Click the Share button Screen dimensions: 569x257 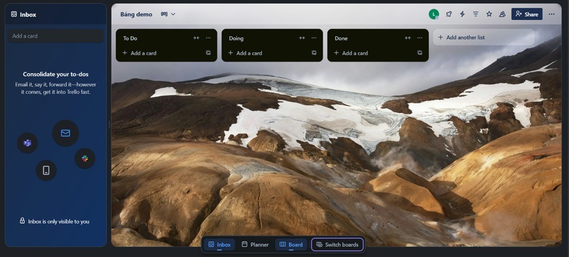(527, 14)
